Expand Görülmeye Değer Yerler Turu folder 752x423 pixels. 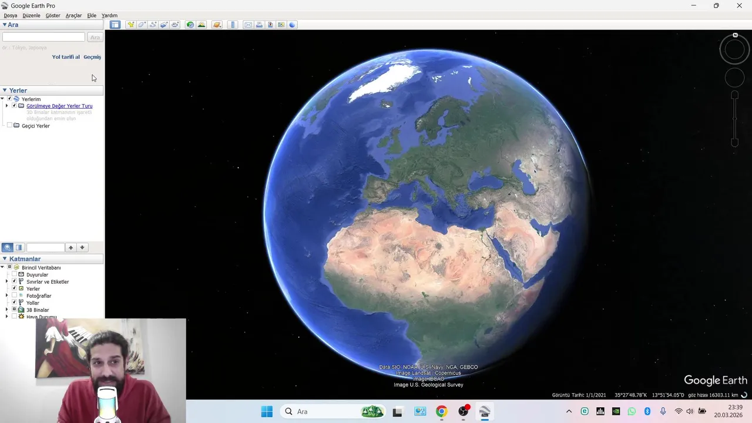coord(6,106)
